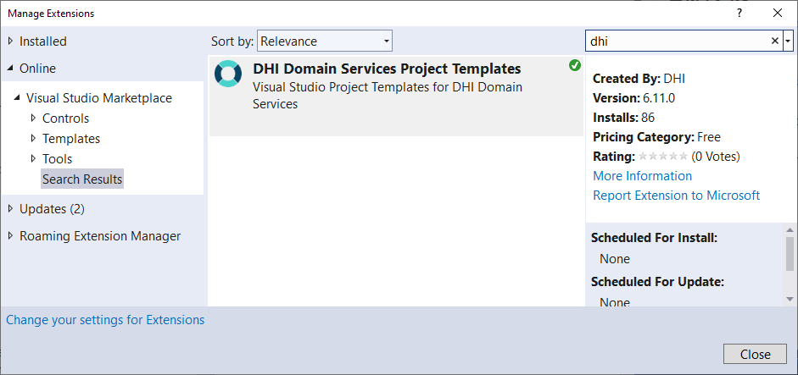The image size is (798, 375).
Task: Click the Close button
Action: coord(756,354)
